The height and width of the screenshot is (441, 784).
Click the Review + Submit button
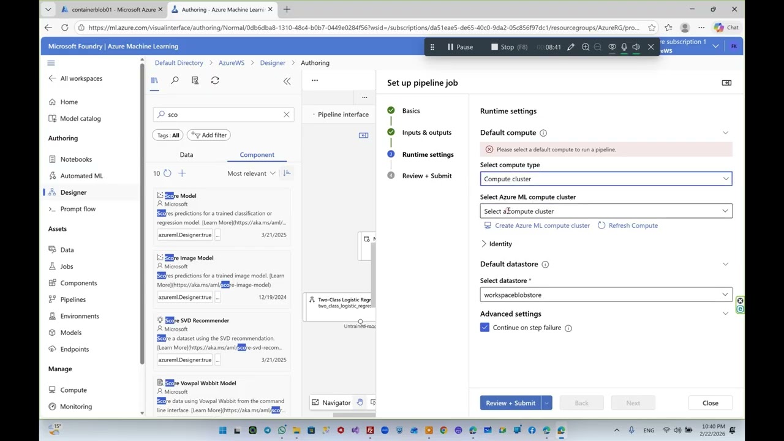[x=511, y=403]
